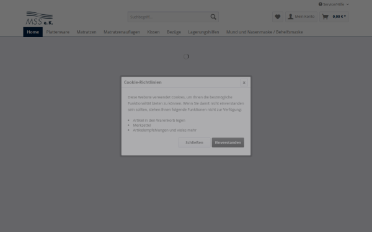
Task: Open the Matratzenauflagen category
Action: tap(122, 32)
